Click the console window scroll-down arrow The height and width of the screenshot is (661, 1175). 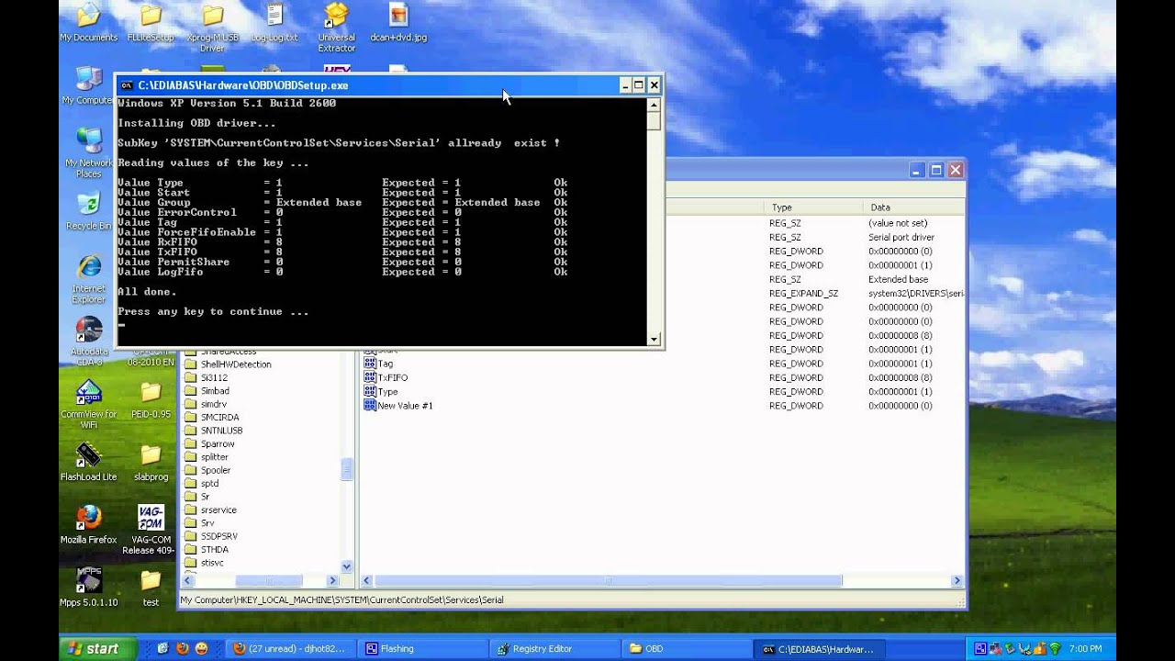pyautogui.click(x=654, y=339)
